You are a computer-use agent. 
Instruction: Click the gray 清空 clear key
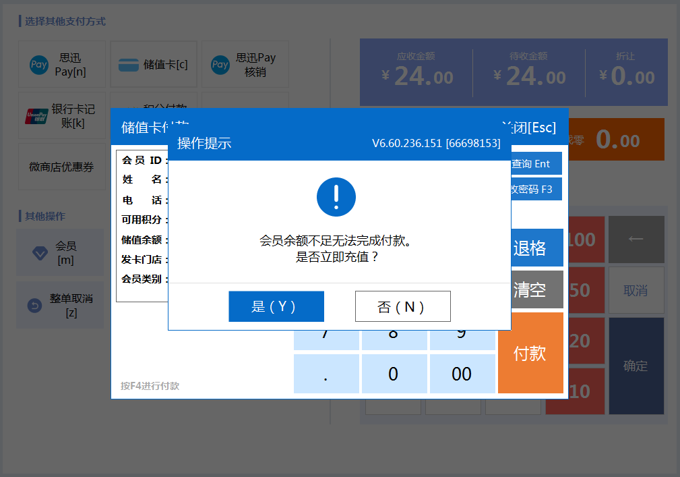click(537, 289)
